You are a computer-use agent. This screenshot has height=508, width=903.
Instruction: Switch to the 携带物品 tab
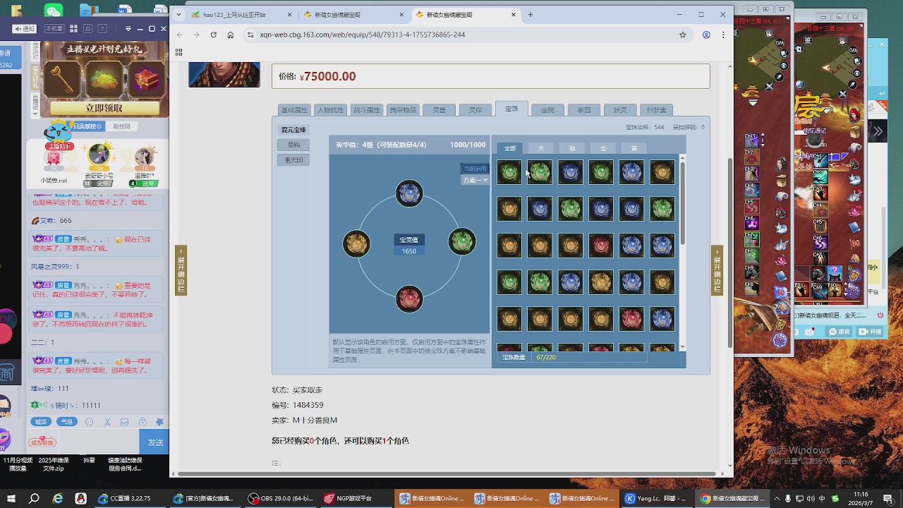pos(403,110)
